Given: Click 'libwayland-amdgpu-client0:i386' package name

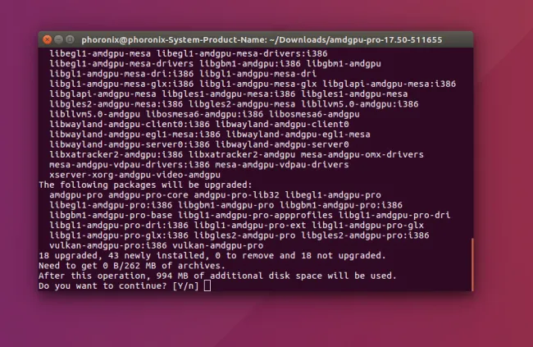Looking at the screenshot, I should tap(130, 124).
